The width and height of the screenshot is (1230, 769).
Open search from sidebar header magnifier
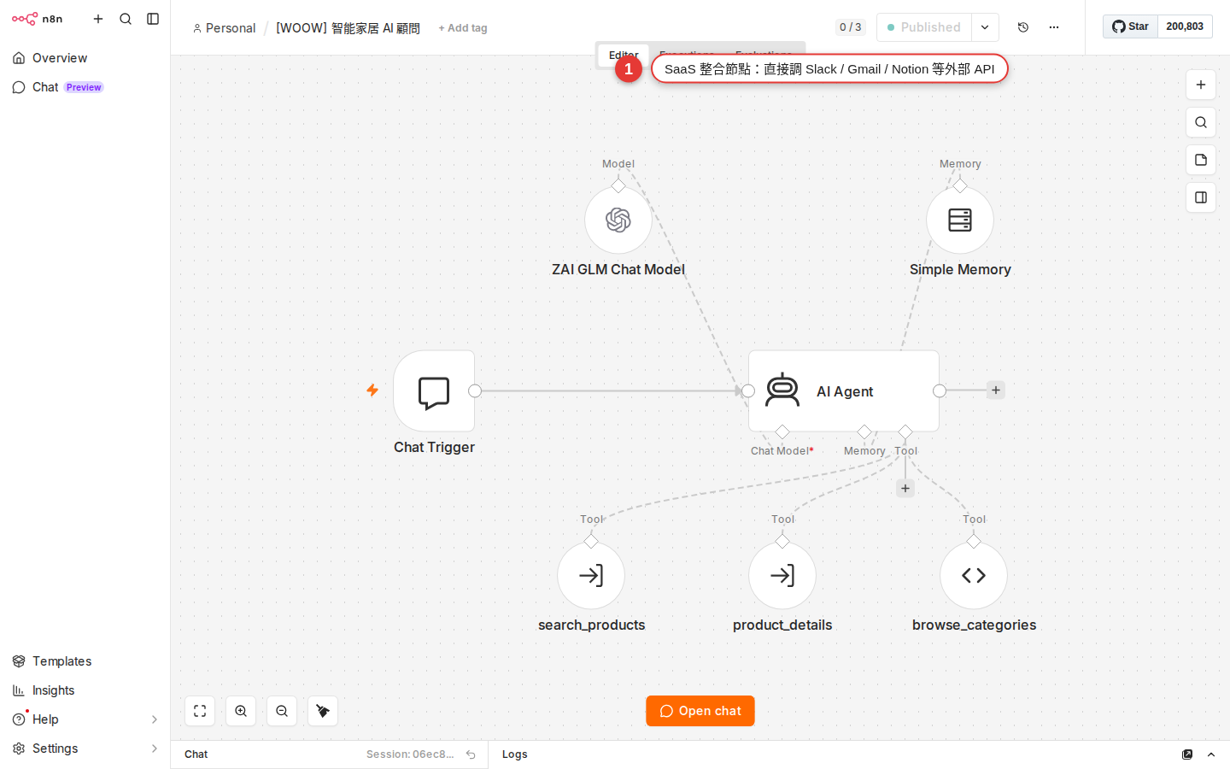(126, 19)
